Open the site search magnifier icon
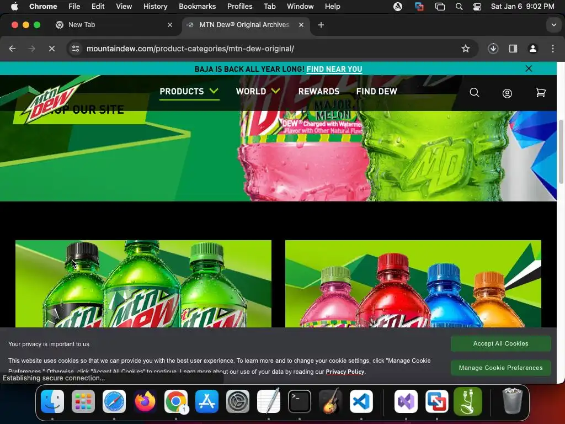This screenshot has width=565, height=424. point(475,93)
